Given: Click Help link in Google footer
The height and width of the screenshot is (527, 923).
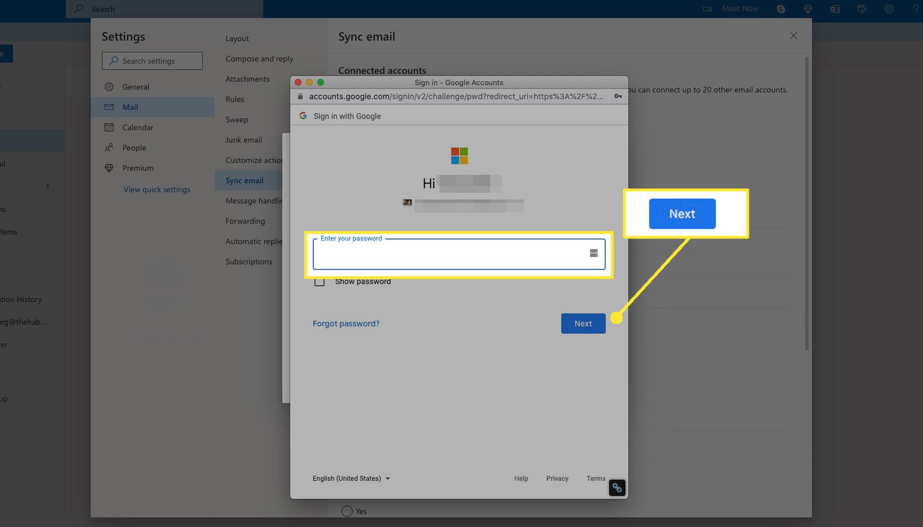Looking at the screenshot, I should [x=521, y=479].
